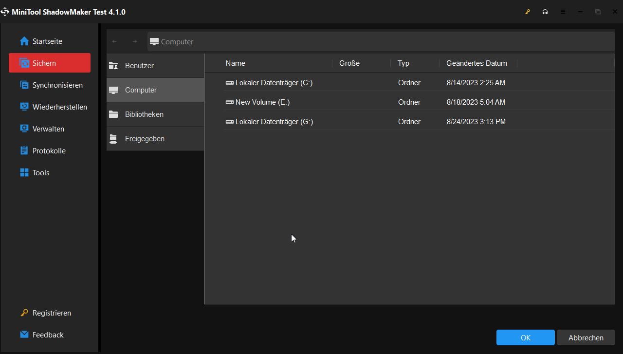Click Ordner type in the E: row
The image size is (623, 354).
pos(409,102)
